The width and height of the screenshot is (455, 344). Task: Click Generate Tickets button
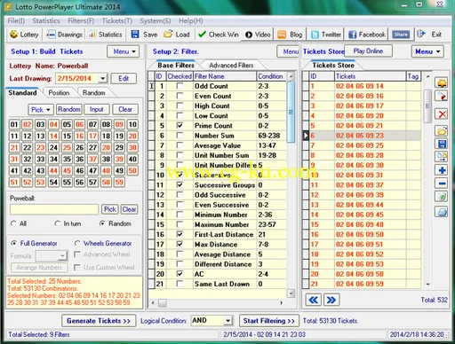(99, 321)
